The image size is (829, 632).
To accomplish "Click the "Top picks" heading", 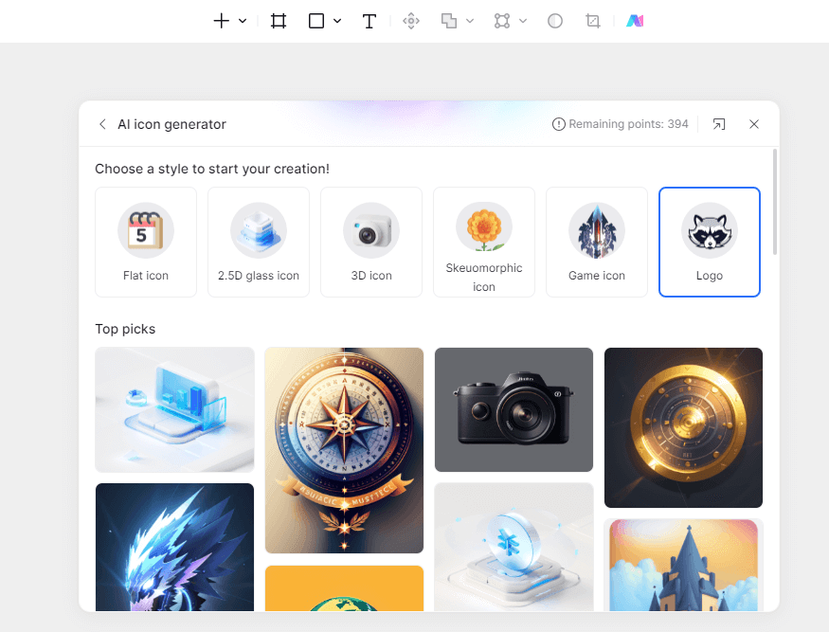I will tap(125, 329).
